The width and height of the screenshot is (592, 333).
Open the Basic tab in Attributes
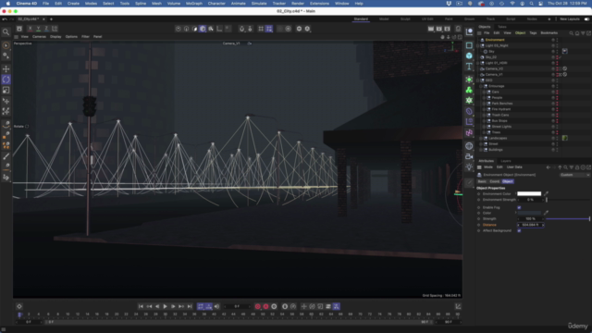pos(482,181)
